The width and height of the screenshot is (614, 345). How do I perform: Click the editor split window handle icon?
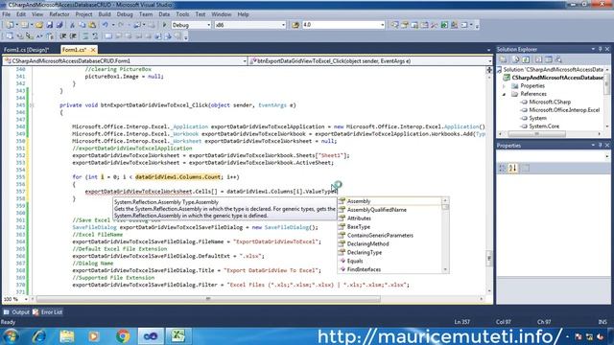pyautogui.click(x=489, y=70)
